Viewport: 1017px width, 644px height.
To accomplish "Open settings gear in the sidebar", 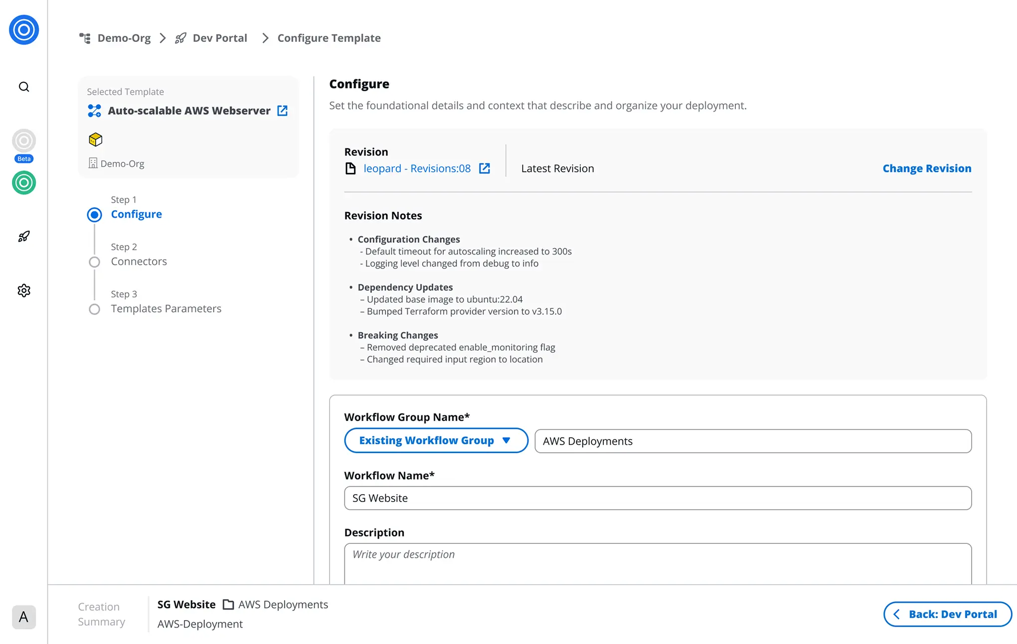I will (x=24, y=290).
